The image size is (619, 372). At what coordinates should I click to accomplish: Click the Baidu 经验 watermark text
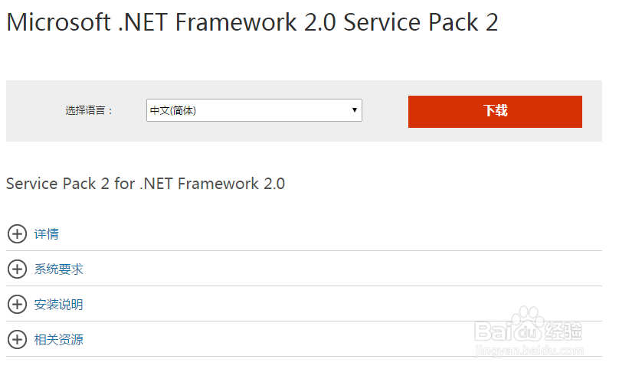563,331
